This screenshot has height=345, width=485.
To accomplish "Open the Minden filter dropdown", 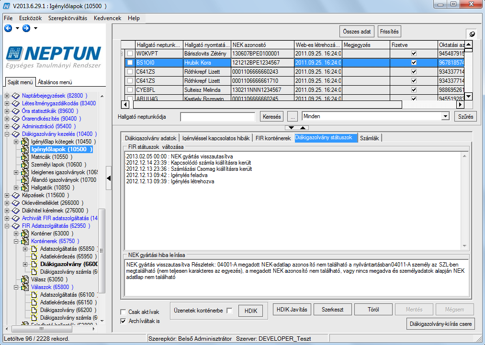I will pos(445,117).
